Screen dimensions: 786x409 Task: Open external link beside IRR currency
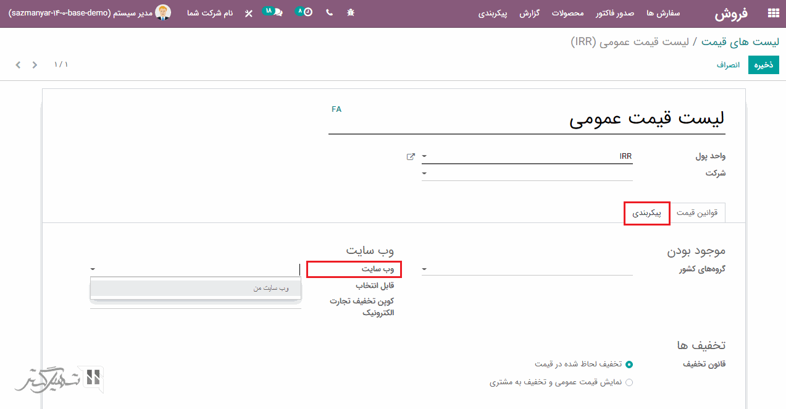[411, 157]
